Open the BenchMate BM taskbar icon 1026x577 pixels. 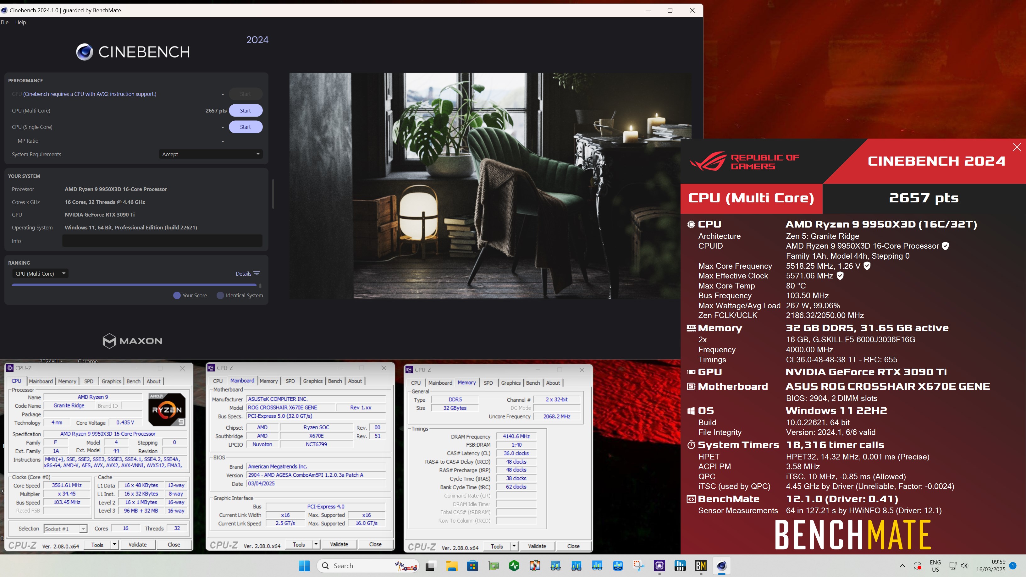(x=701, y=566)
